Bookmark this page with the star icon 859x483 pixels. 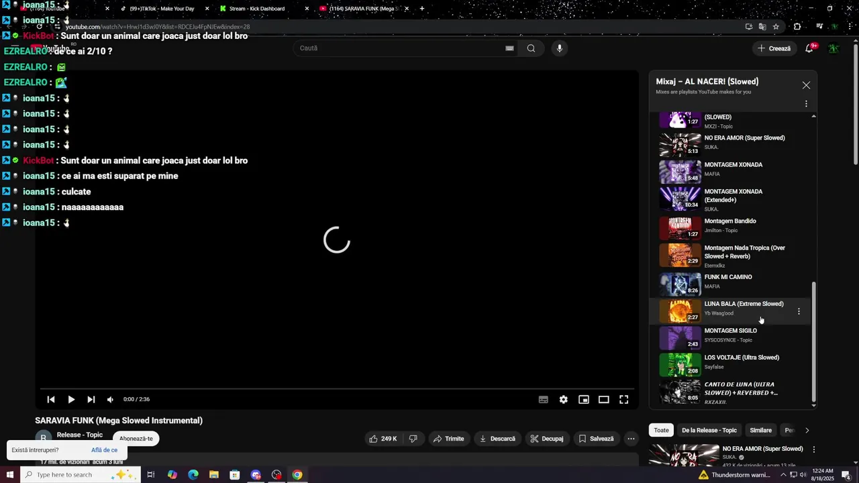(x=776, y=27)
